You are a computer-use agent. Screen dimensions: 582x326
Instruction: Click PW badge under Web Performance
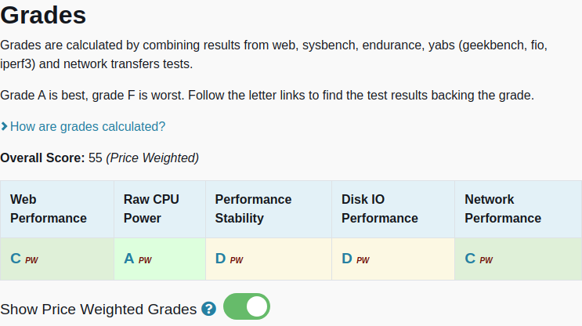pyautogui.click(x=31, y=260)
